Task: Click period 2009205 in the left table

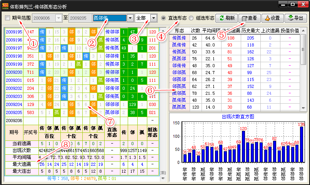Action: (14, 112)
